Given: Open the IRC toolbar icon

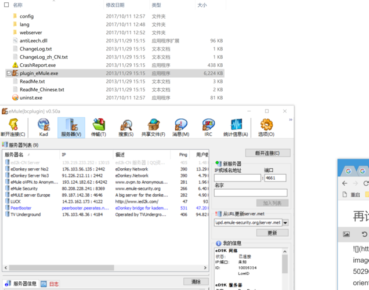Looking at the screenshot, I should pos(208,127).
